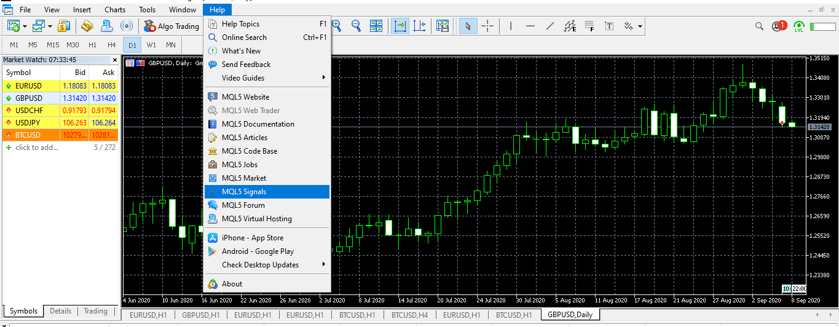Viewport: 839px width, 327px height.
Task: Open the gold MQL5 Market toolbar icon
Action: tap(87, 26)
